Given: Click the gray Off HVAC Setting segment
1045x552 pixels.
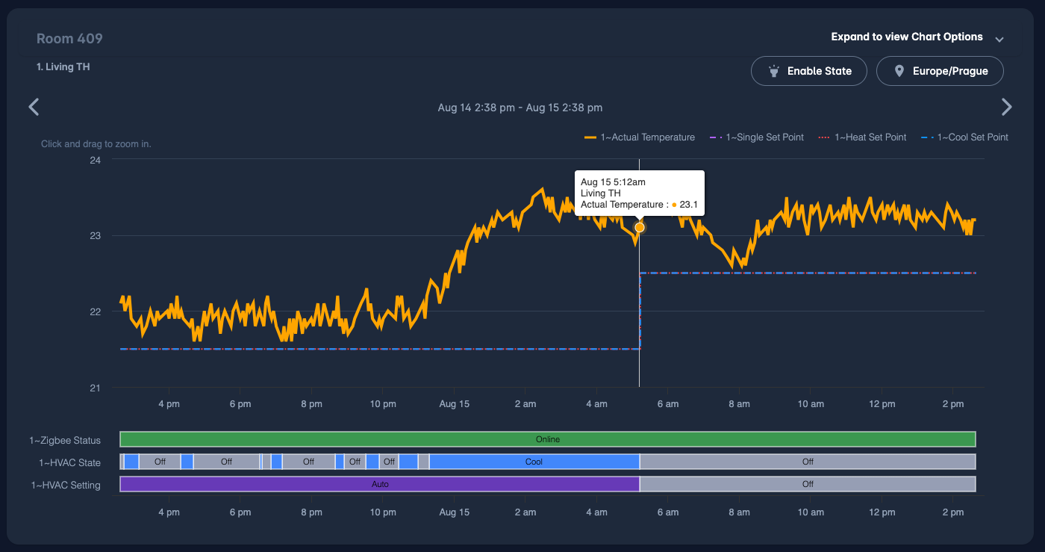Looking at the screenshot, I should click(807, 484).
